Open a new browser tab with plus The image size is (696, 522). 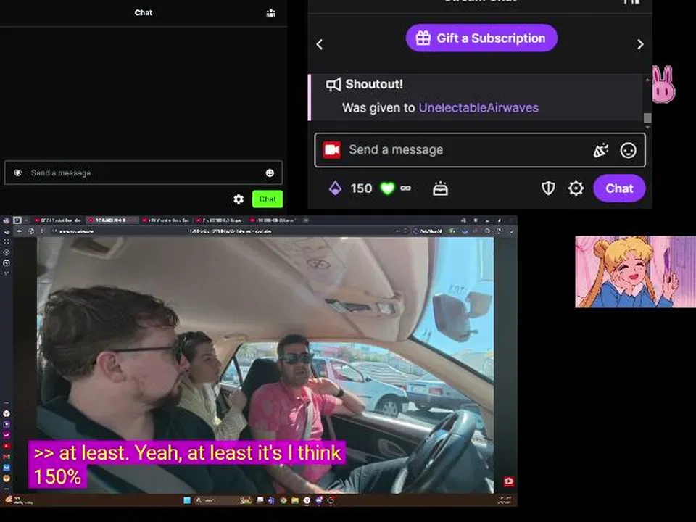[305, 220]
